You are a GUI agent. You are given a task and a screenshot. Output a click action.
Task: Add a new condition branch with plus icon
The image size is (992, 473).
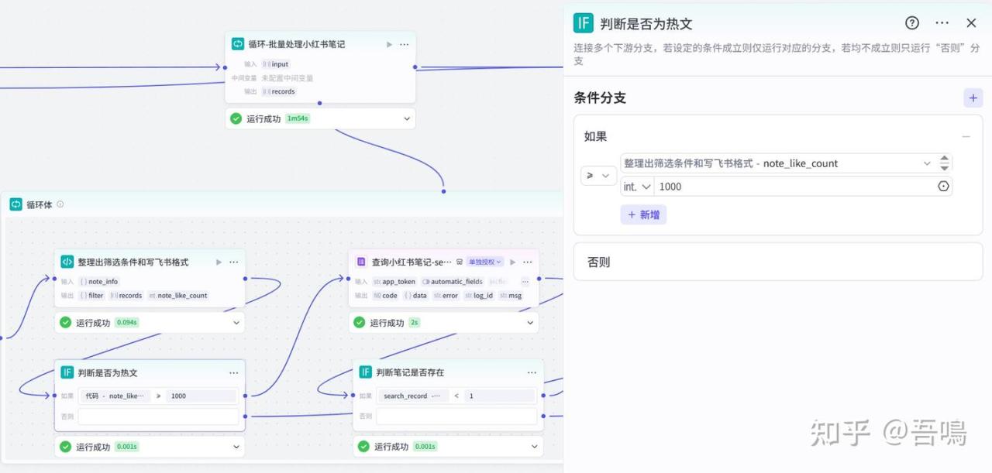click(972, 98)
